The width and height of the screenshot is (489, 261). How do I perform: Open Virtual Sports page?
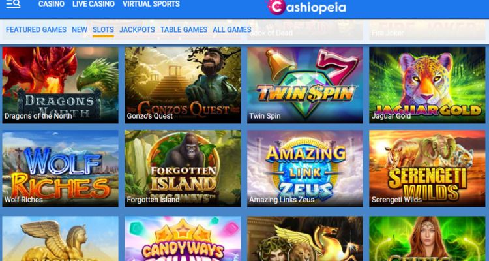[x=151, y=4]
